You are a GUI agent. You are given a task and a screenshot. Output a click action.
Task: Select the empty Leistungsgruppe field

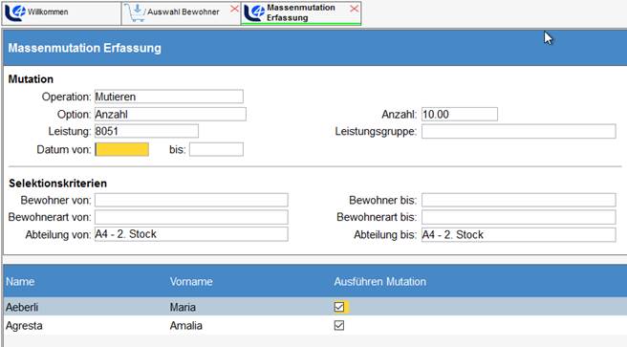(519, 131)
